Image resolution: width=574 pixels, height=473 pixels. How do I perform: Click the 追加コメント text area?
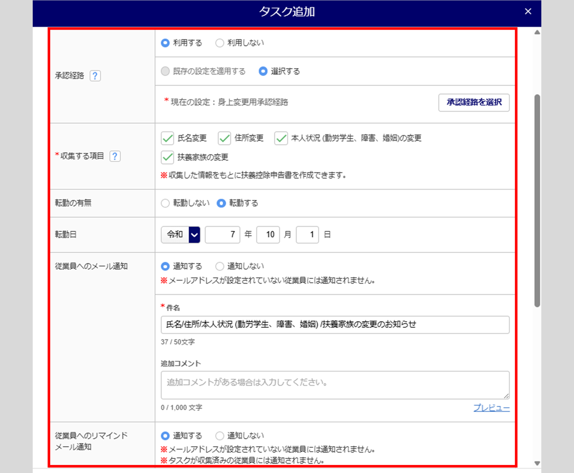[335, 385]
